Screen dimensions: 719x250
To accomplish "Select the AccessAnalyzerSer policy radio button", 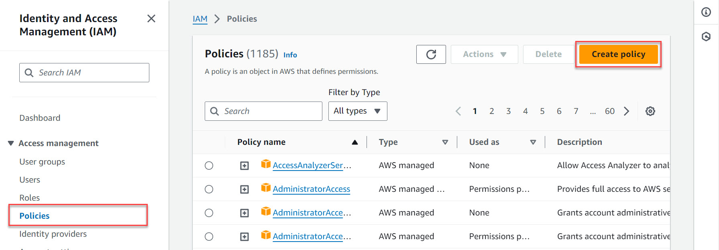I will click(209, 166).
